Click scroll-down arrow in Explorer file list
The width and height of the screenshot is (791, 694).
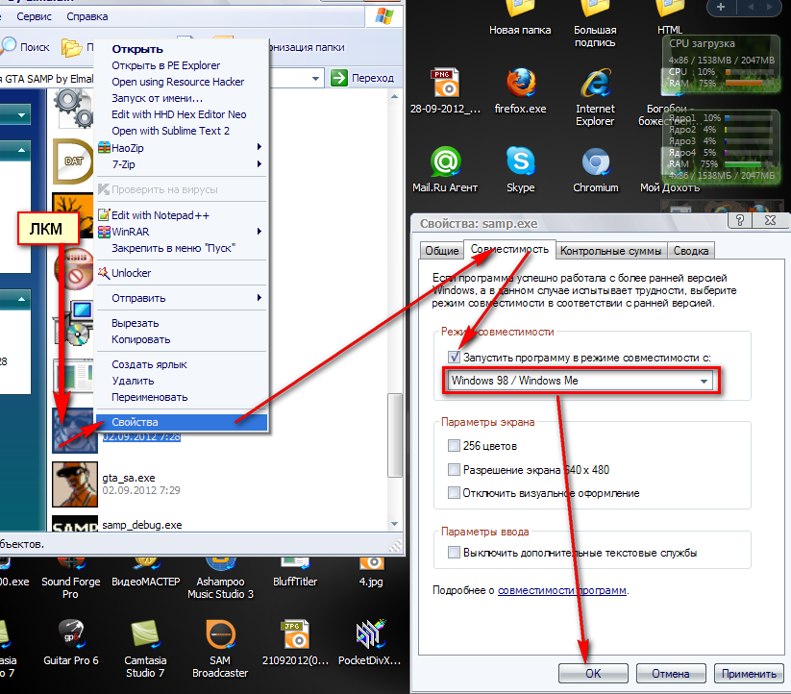[394, 524]
